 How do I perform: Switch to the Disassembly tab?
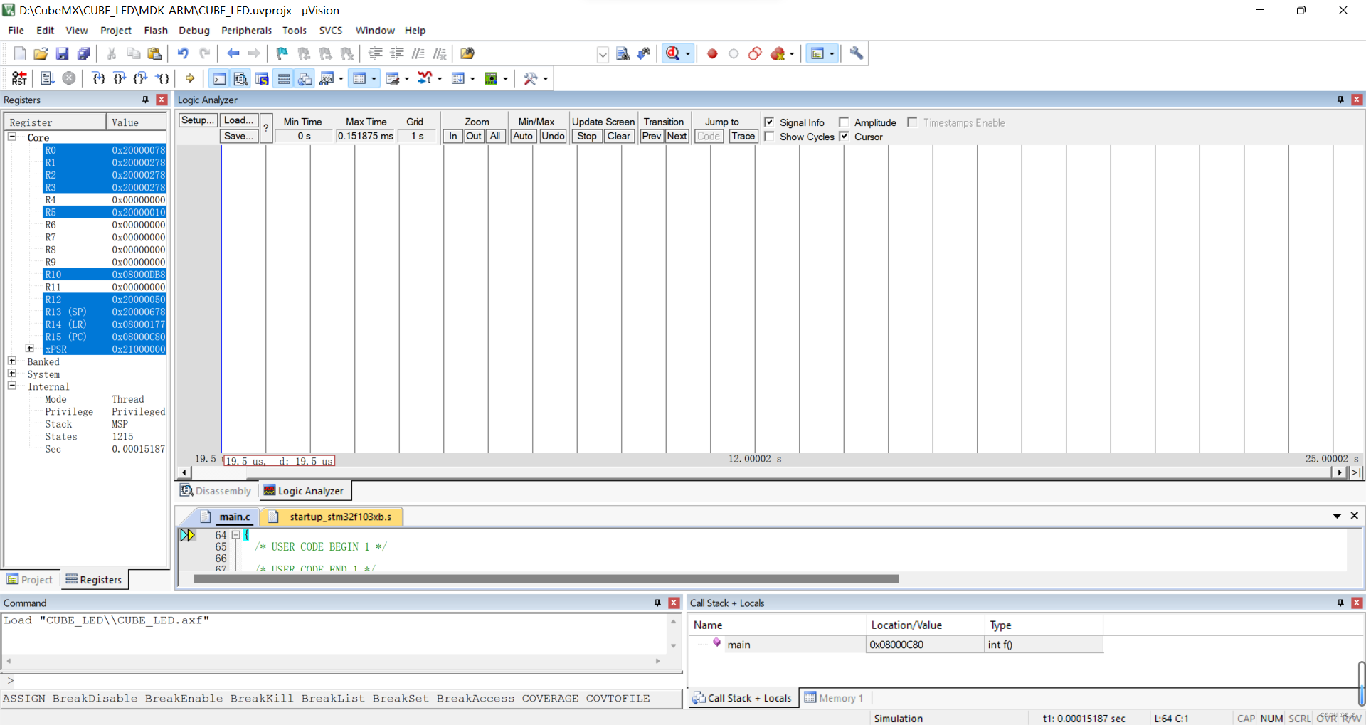tap(216, 491)
